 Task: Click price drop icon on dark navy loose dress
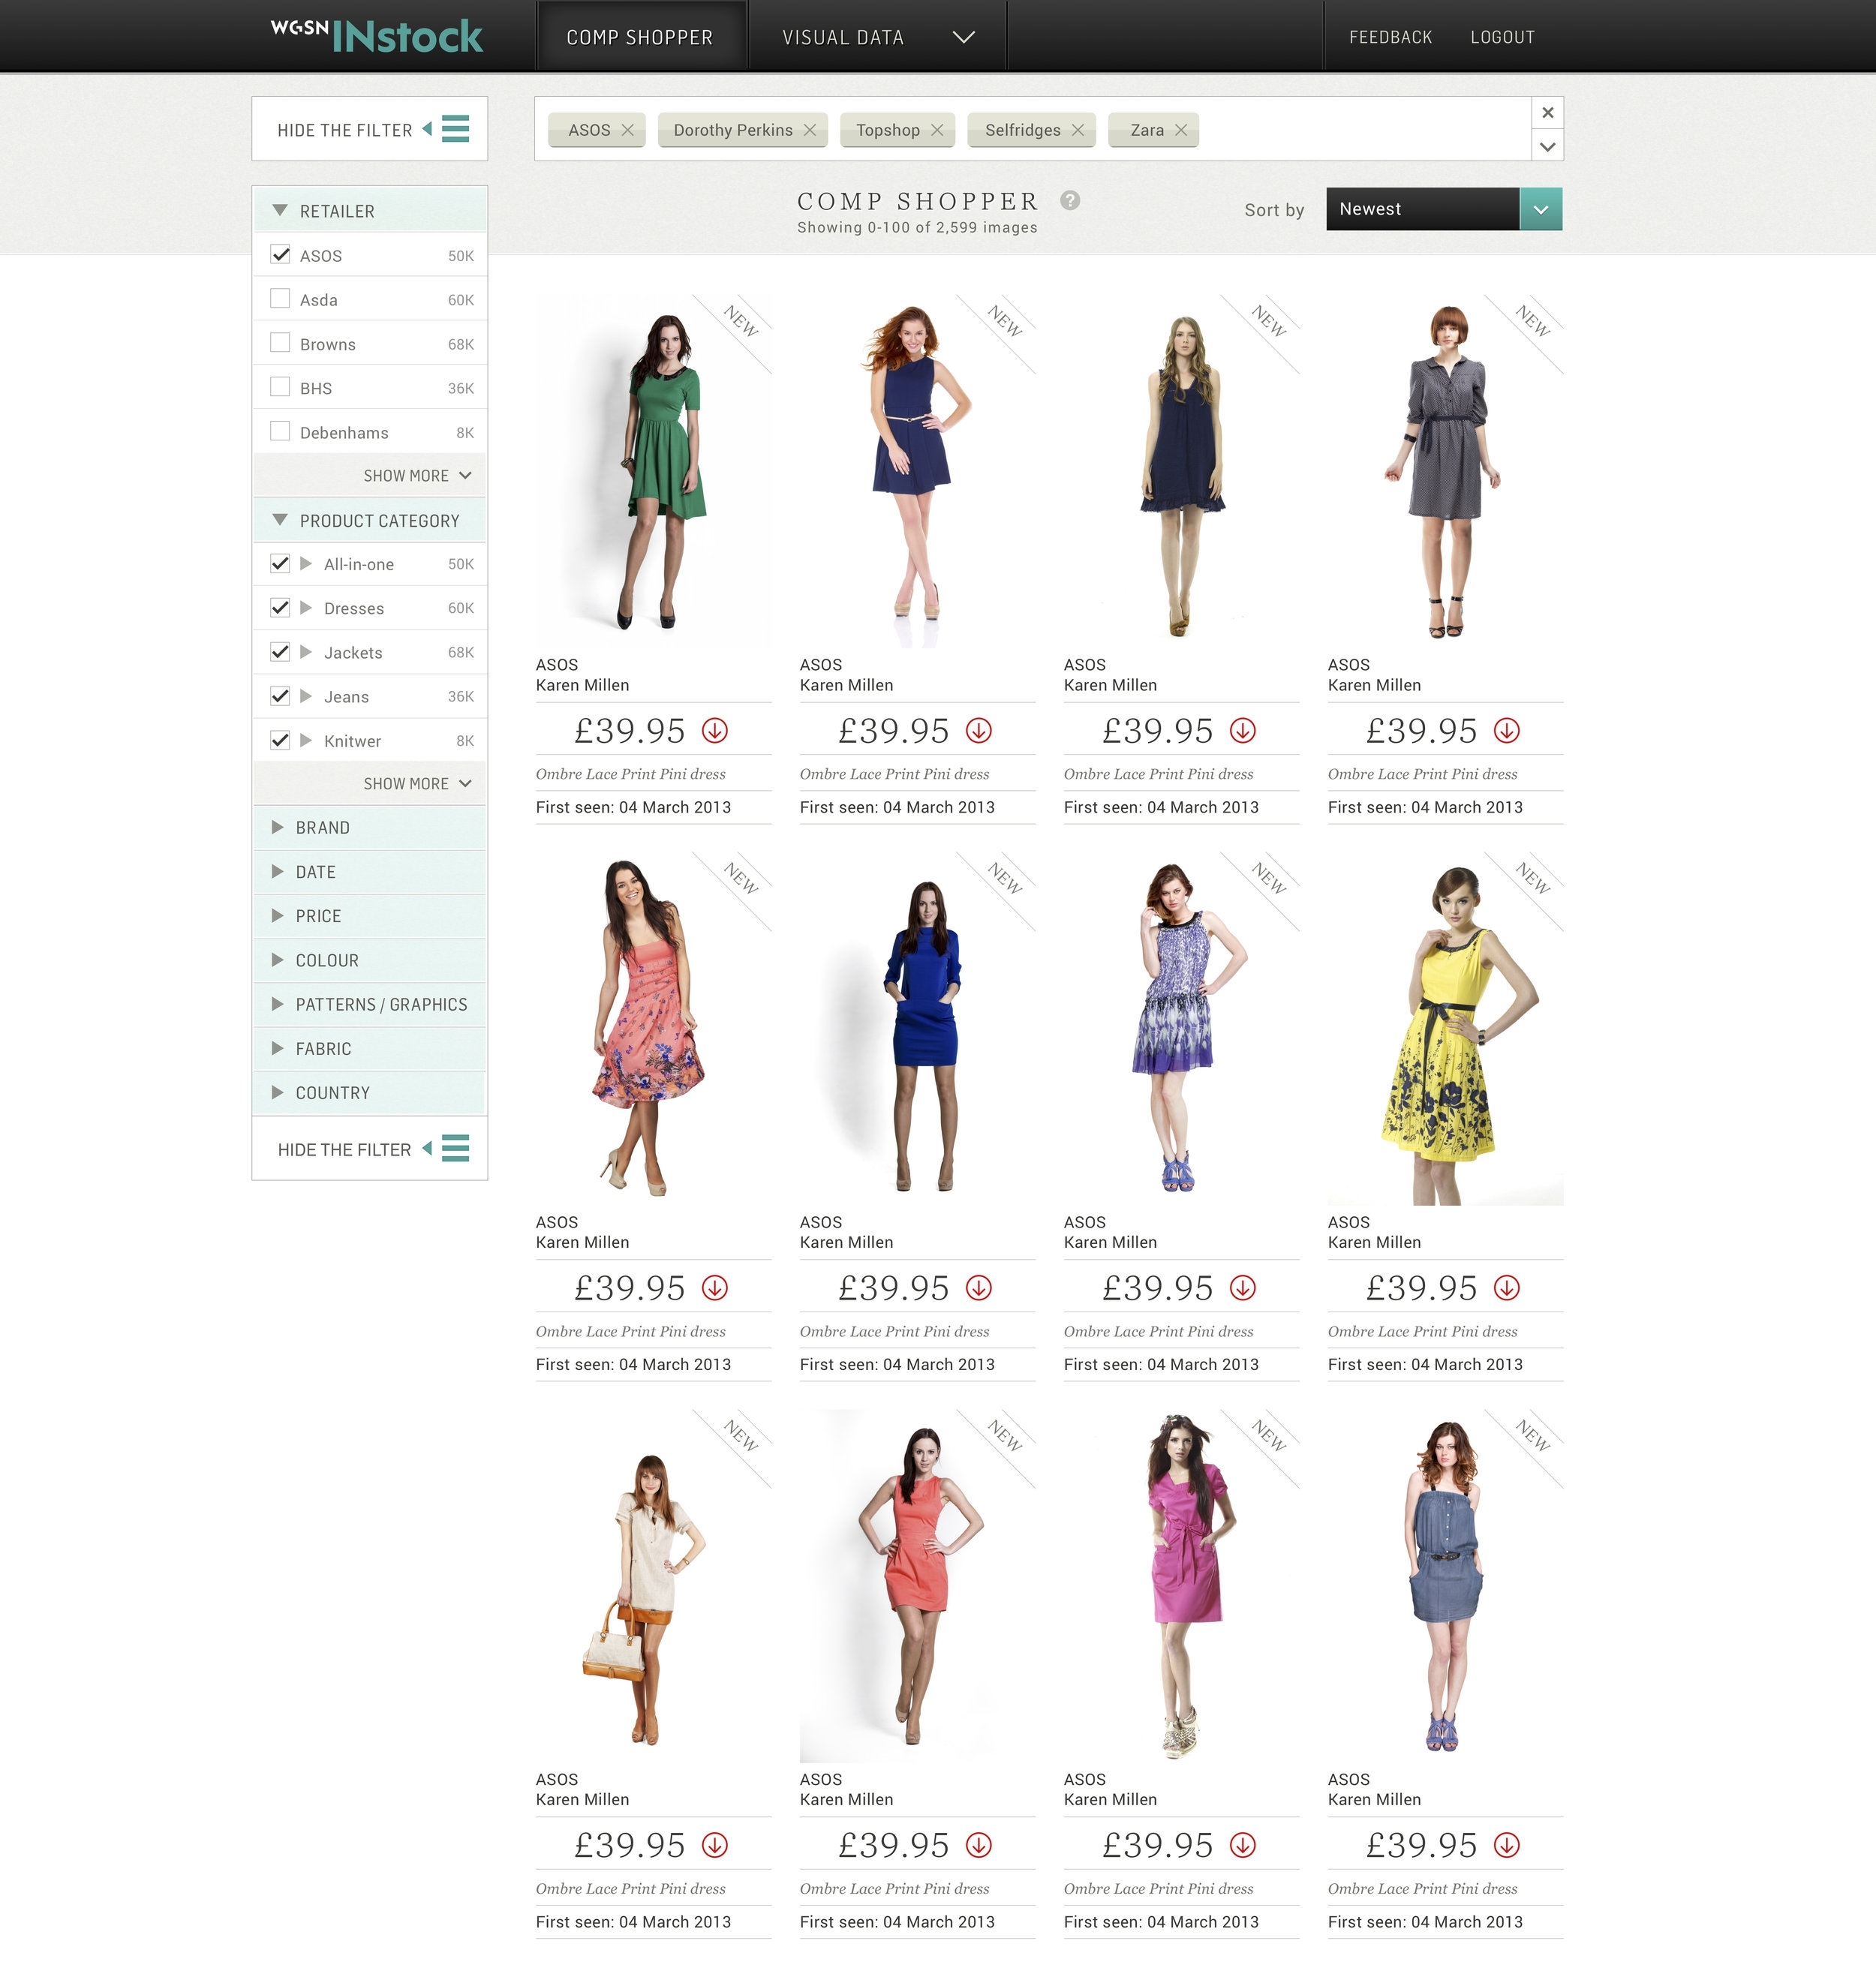point(1243,731)
